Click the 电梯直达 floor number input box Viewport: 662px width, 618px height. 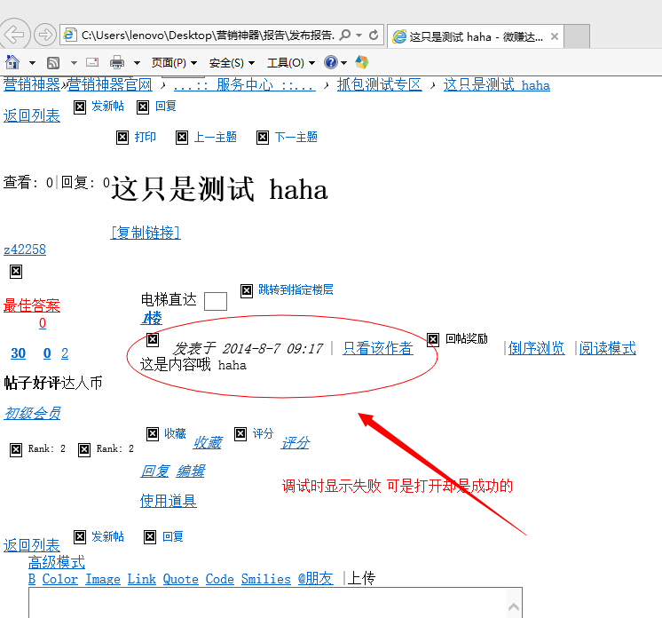pos(215,301)
